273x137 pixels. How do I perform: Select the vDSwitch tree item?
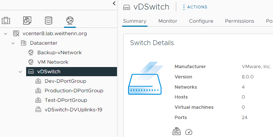click(71, 72)
